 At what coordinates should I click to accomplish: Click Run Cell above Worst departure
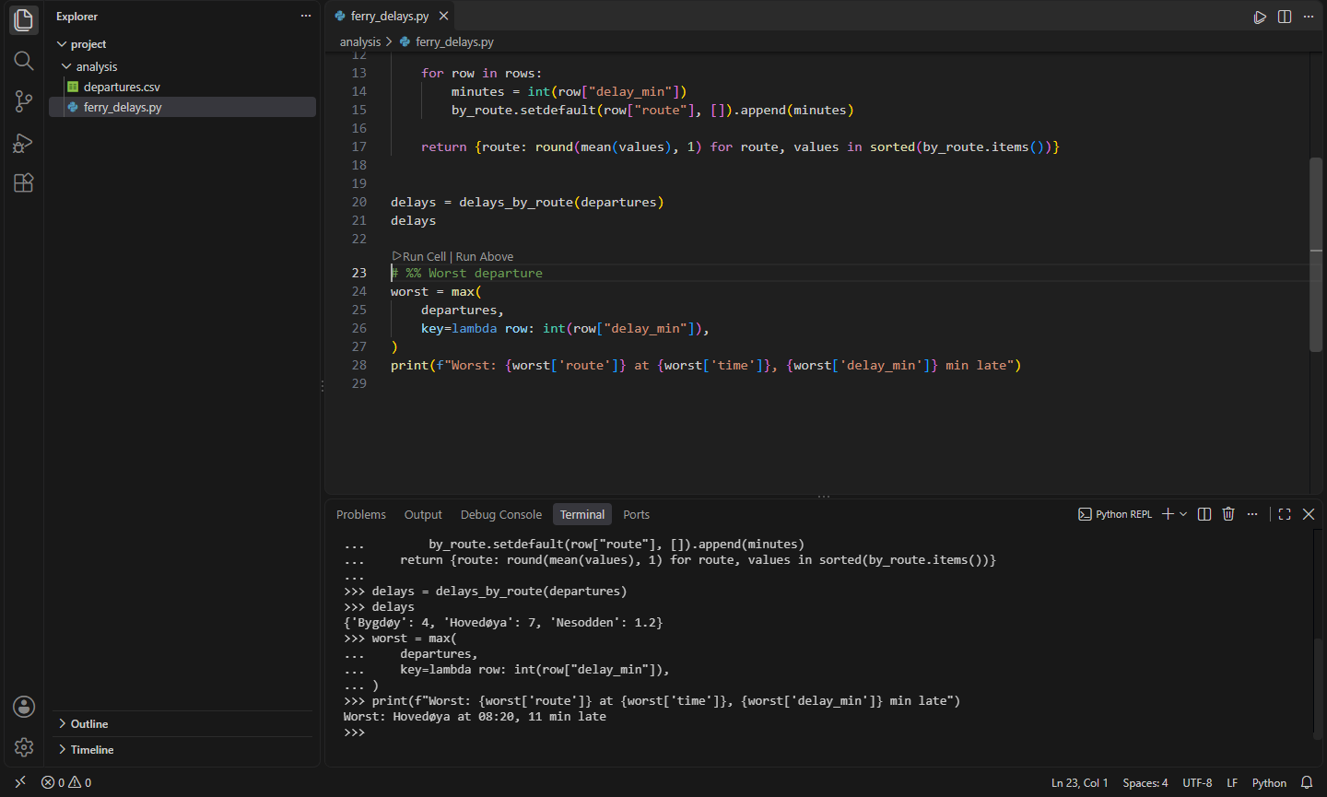(419, 257)
